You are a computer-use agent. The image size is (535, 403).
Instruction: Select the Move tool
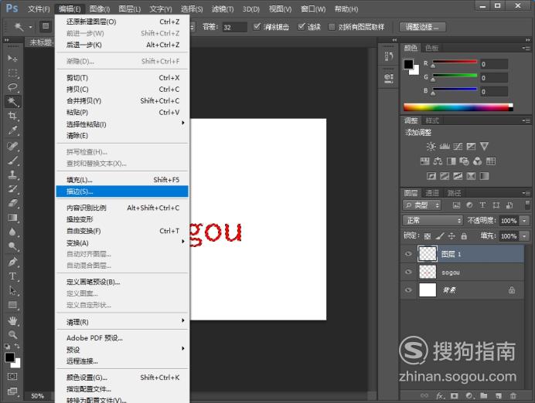(x=12, y=58)
